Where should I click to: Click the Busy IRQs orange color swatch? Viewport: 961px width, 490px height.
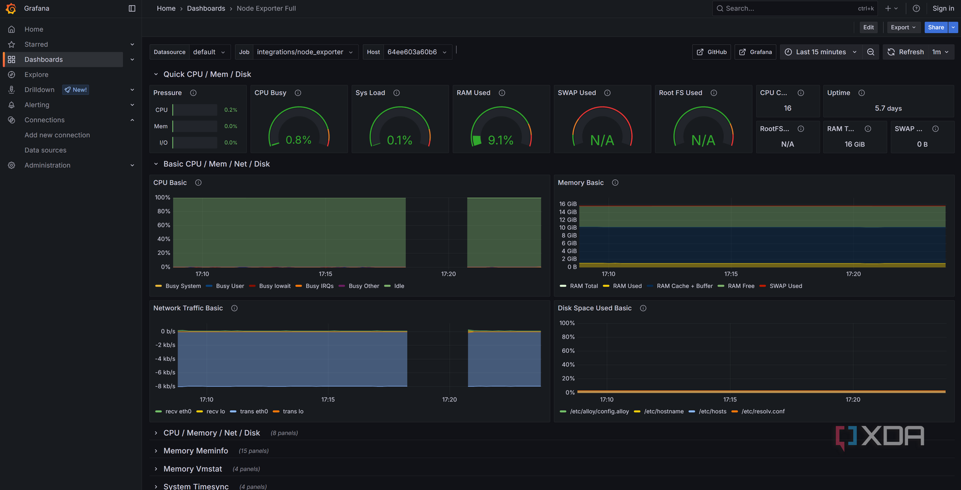click(299, 286)
